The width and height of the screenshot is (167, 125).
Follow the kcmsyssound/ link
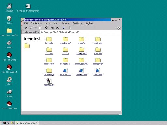click(82, 64)
